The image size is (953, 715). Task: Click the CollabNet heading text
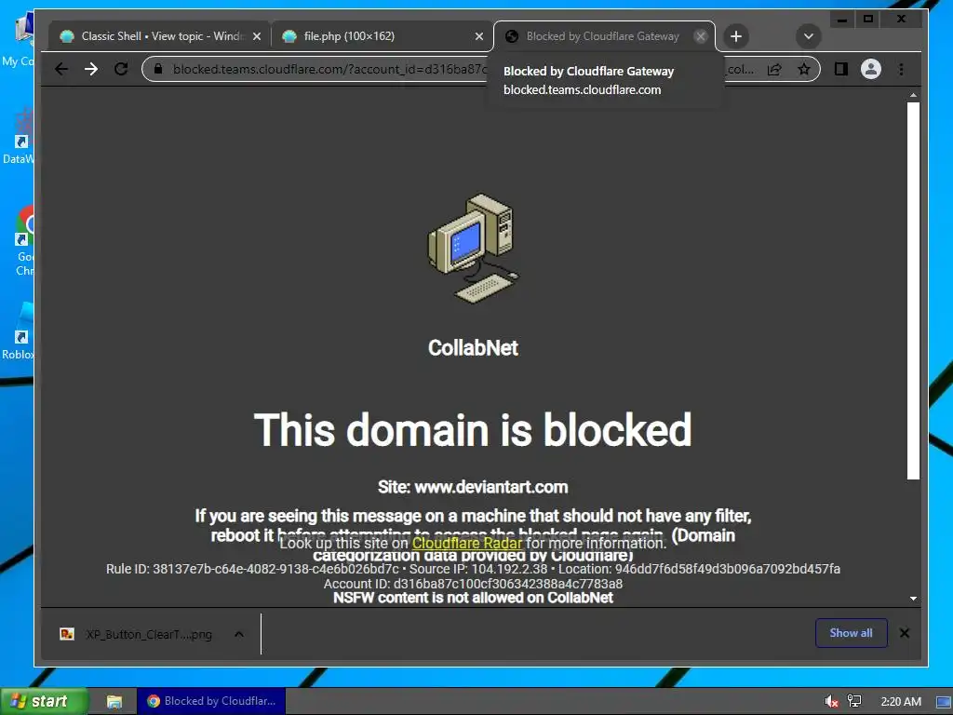click(473, 348)
